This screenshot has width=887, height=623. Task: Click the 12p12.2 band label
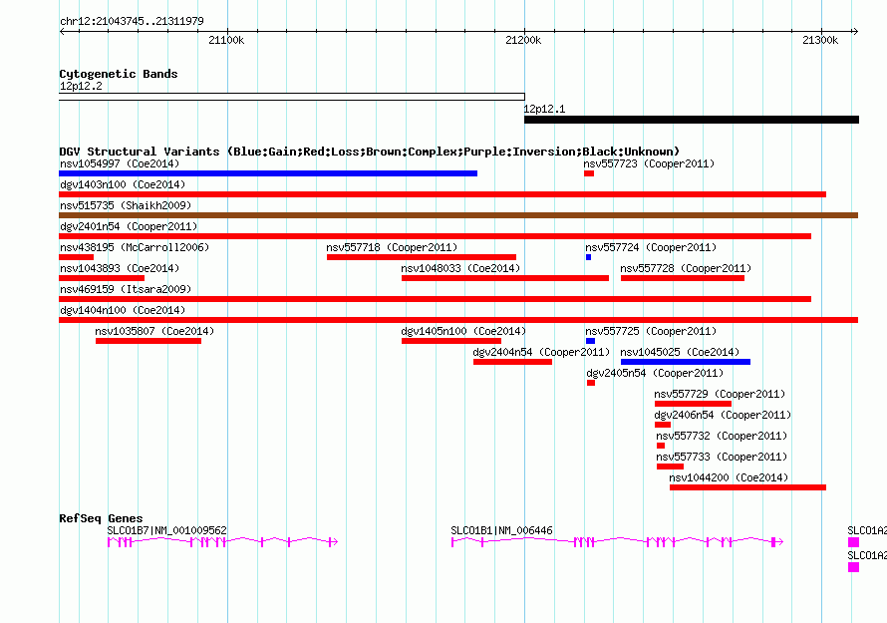[x=81, y=86]
